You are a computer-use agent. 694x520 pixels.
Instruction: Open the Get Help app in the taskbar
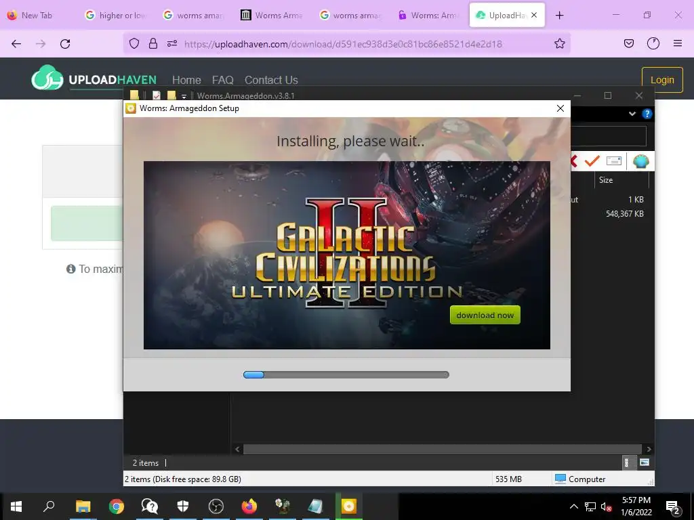click(150, 506)
